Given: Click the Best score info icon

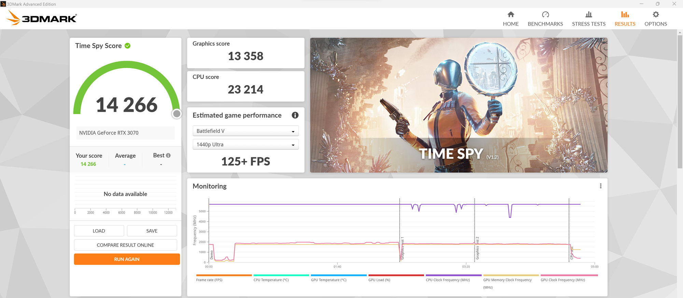Looking at the screenshot, I should coord(168,155).
